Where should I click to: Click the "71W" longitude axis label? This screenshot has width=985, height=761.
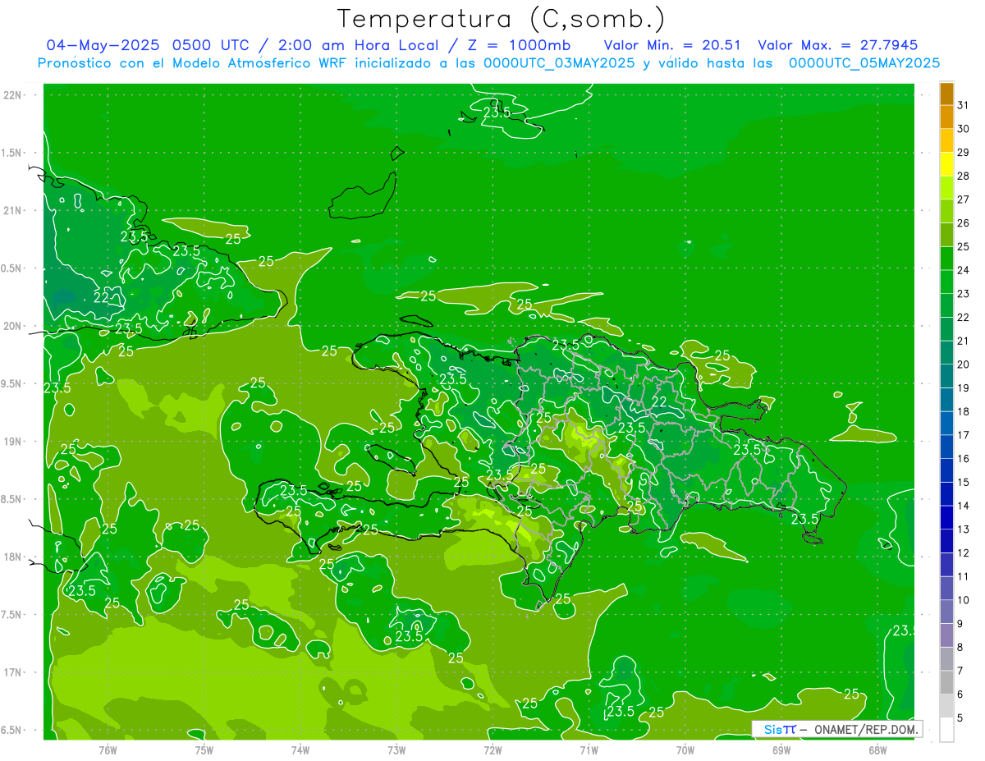pyautogui.click(x=589, y=750)
